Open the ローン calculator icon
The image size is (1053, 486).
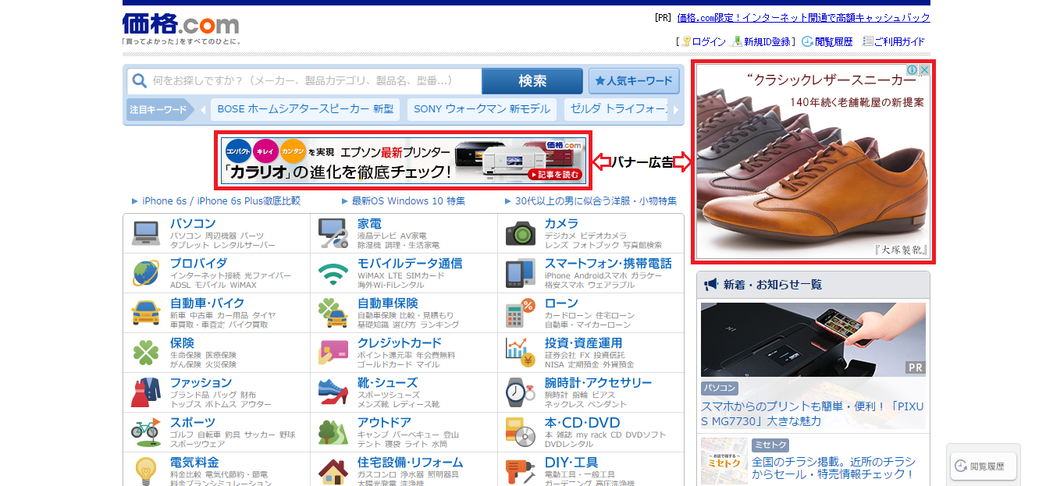pos(520,313)
